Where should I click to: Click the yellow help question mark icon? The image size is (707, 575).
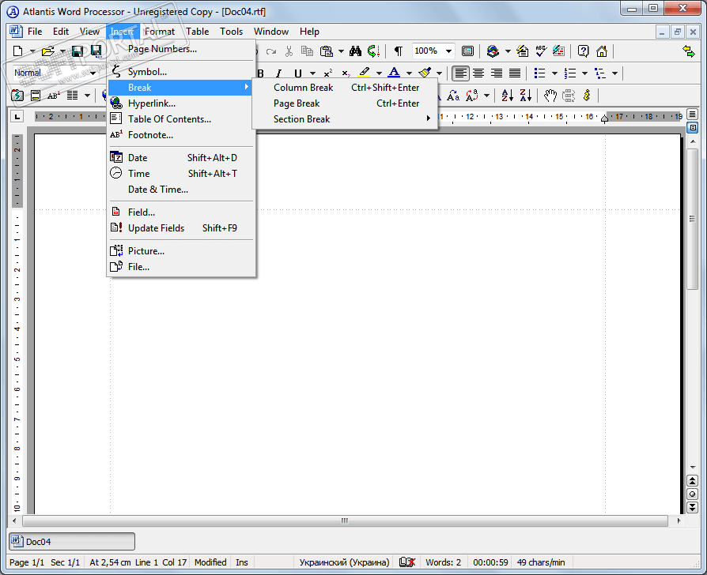(x=583, y=51)
